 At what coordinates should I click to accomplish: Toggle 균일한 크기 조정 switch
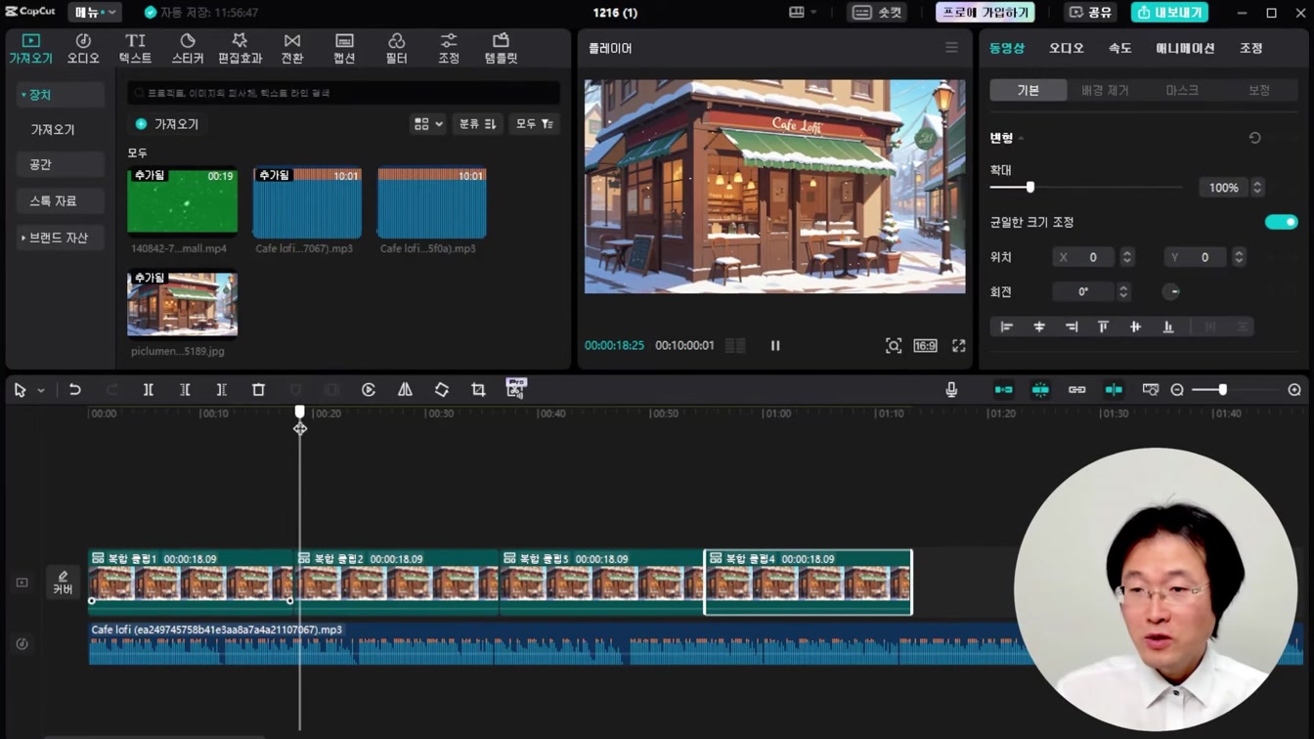pos(1281,222)
